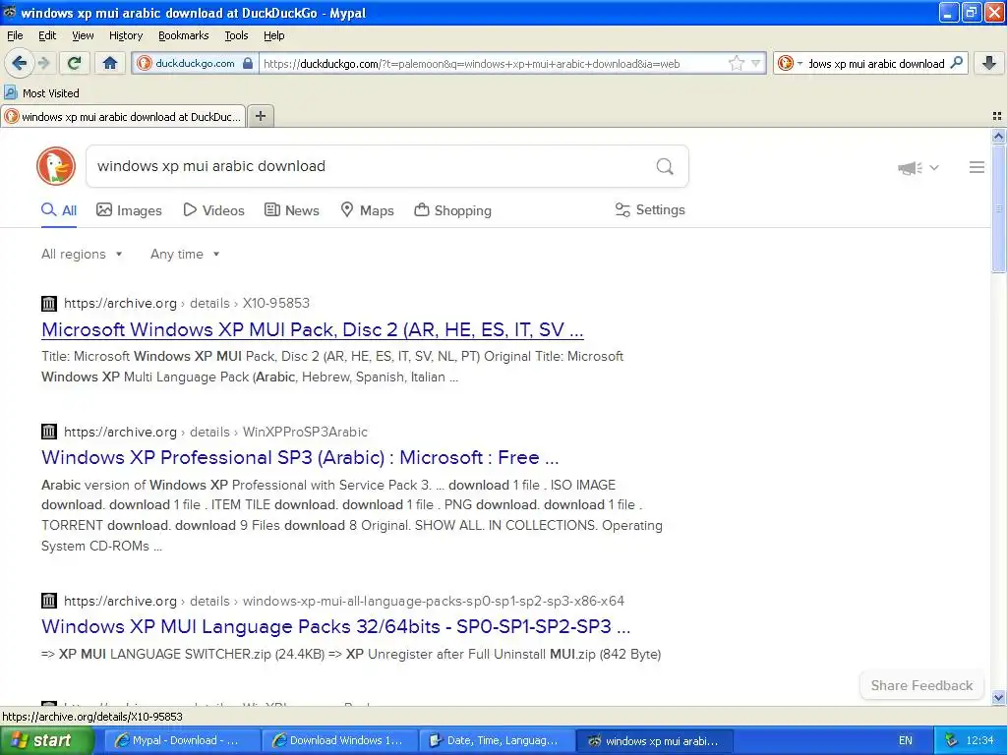The image size is (1007, 755).
Task: Open the Windows XP Professional SP3 (Arabic) result
Action: coord(300,458)
